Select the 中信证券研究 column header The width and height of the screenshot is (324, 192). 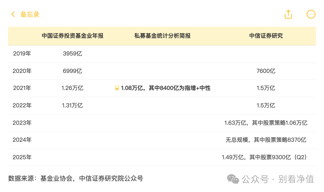[266, 36]
